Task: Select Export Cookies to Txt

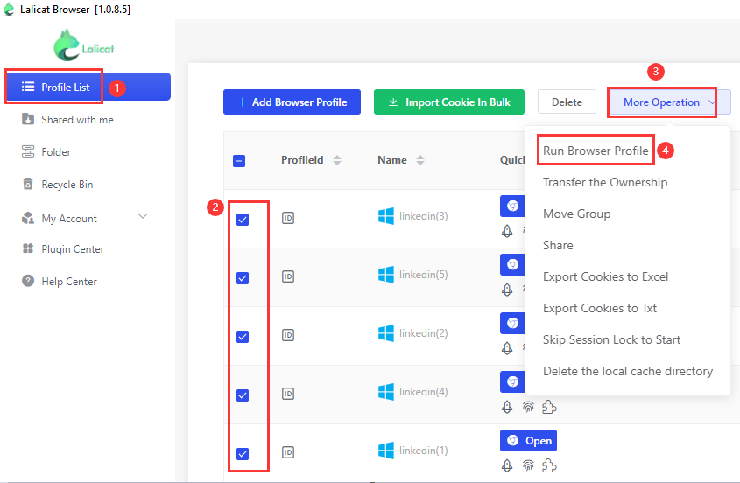Action: [600, 309]
